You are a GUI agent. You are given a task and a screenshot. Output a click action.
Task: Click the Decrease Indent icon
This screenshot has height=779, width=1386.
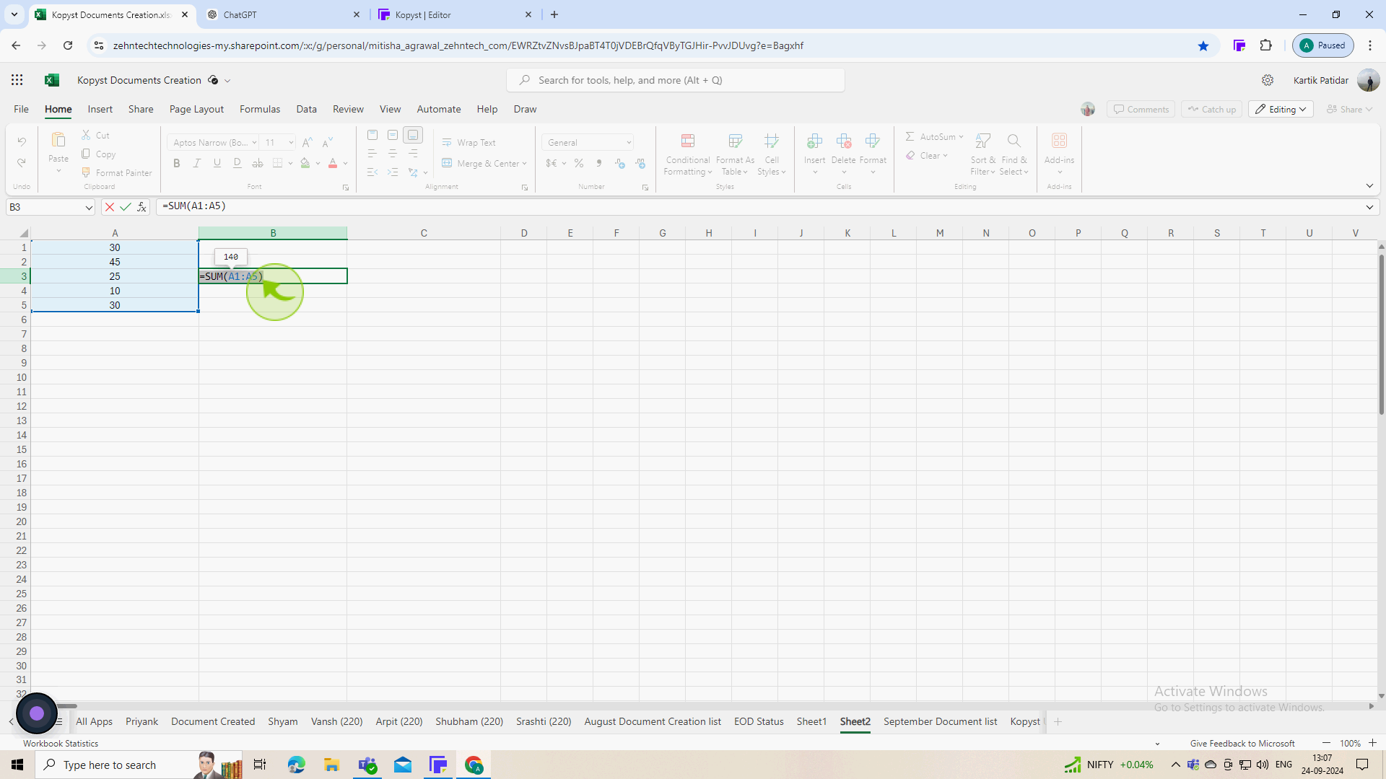pyautogui.click(x=372, y=172)
